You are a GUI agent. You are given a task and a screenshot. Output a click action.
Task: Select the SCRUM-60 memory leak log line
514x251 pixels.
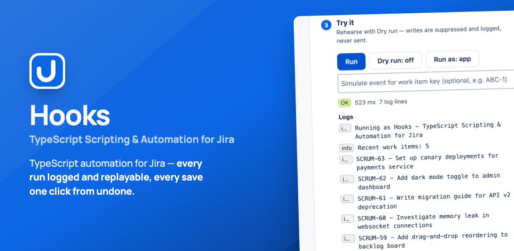(x=423, y=221)
